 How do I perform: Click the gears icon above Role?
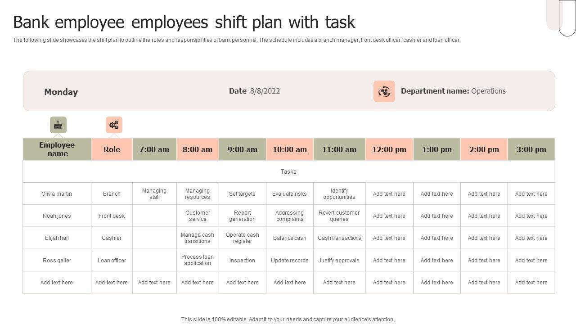tap(114, 125)
